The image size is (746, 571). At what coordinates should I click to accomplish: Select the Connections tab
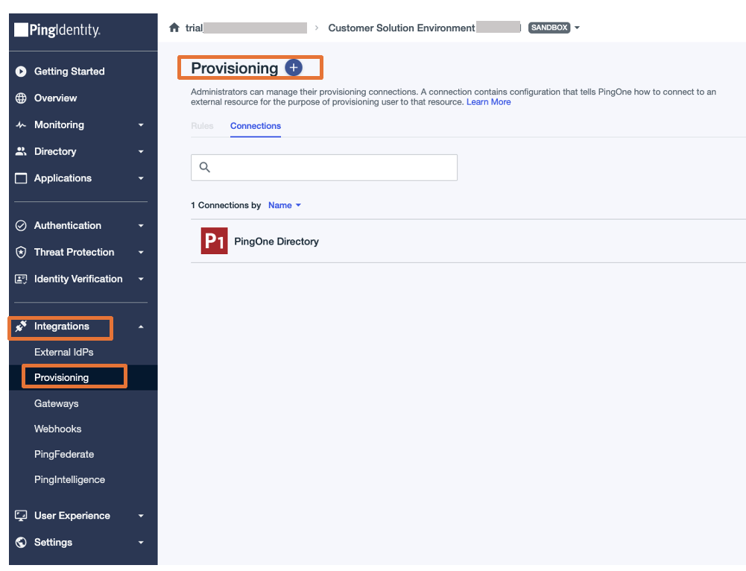point(255,126)
